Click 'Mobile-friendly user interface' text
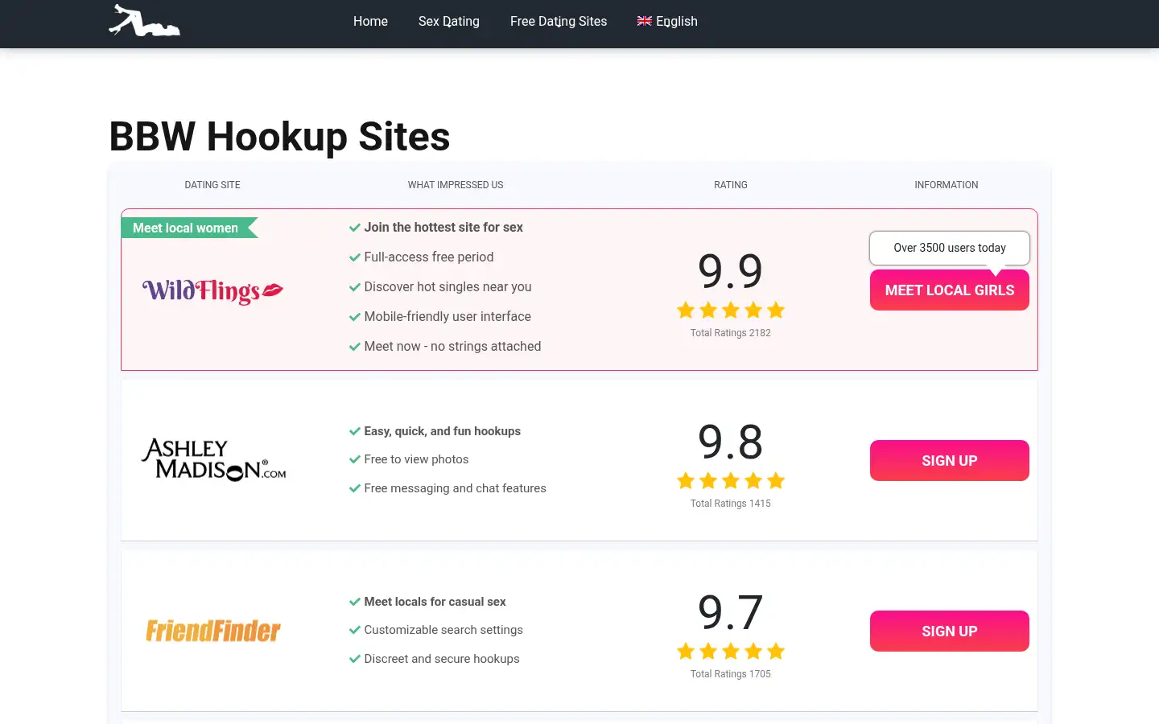 (x=448, y=317)
